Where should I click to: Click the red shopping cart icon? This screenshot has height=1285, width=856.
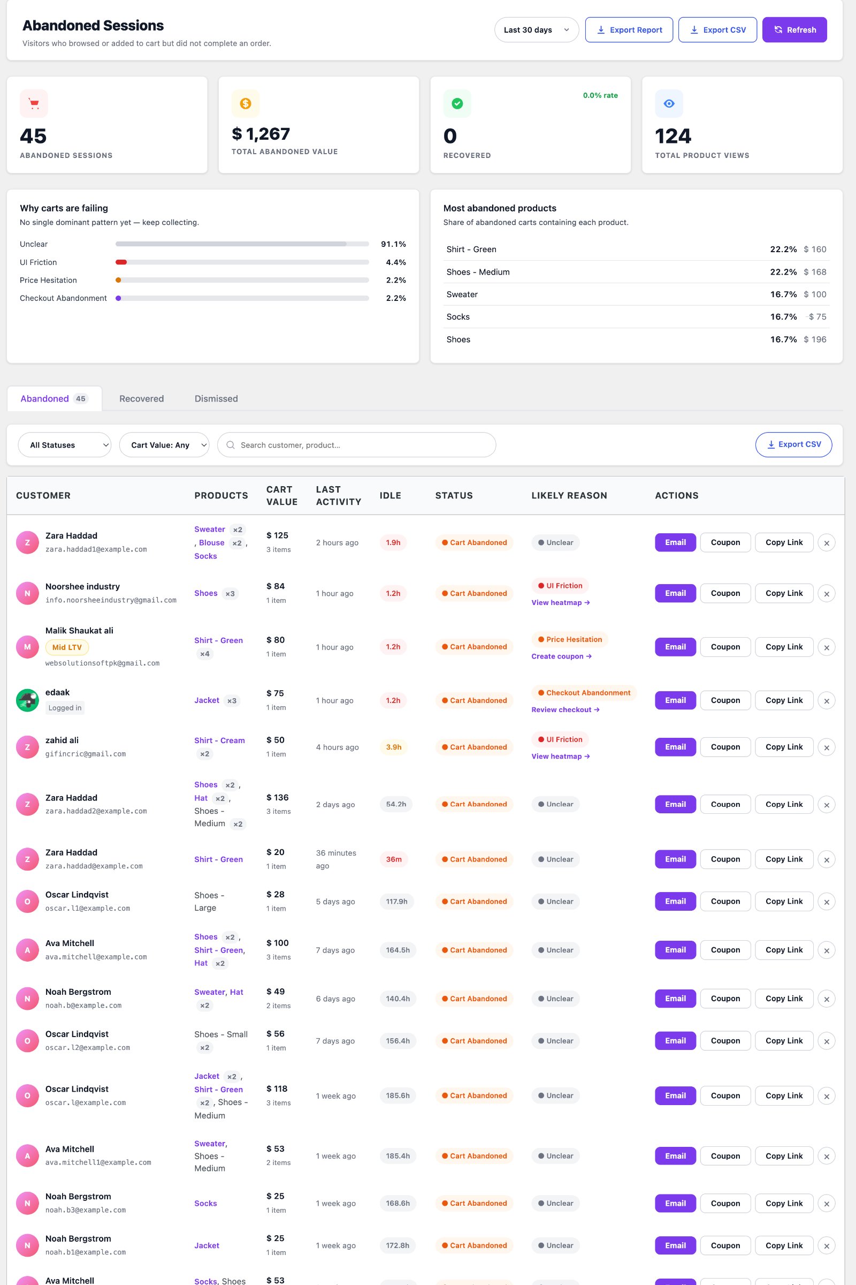(x=34, y=103)
